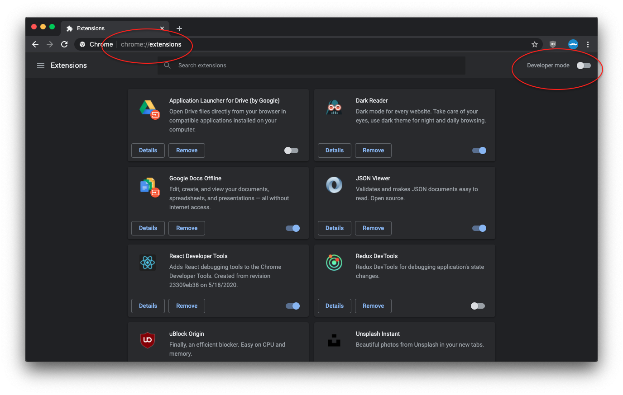Disable the Dark Reader extension
This screenshot has width=623, height=395.
(x=479, y=150)
